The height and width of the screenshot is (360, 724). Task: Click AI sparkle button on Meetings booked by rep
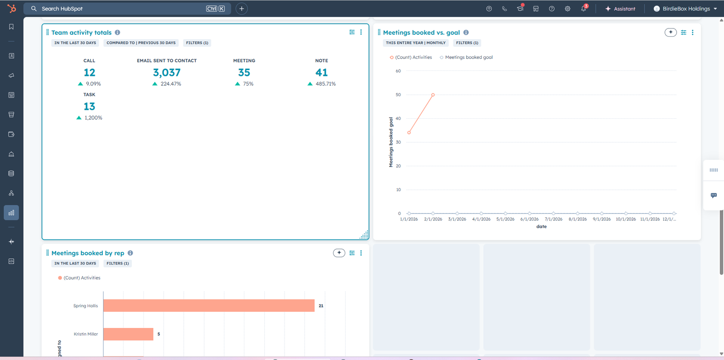pos(339,253)
